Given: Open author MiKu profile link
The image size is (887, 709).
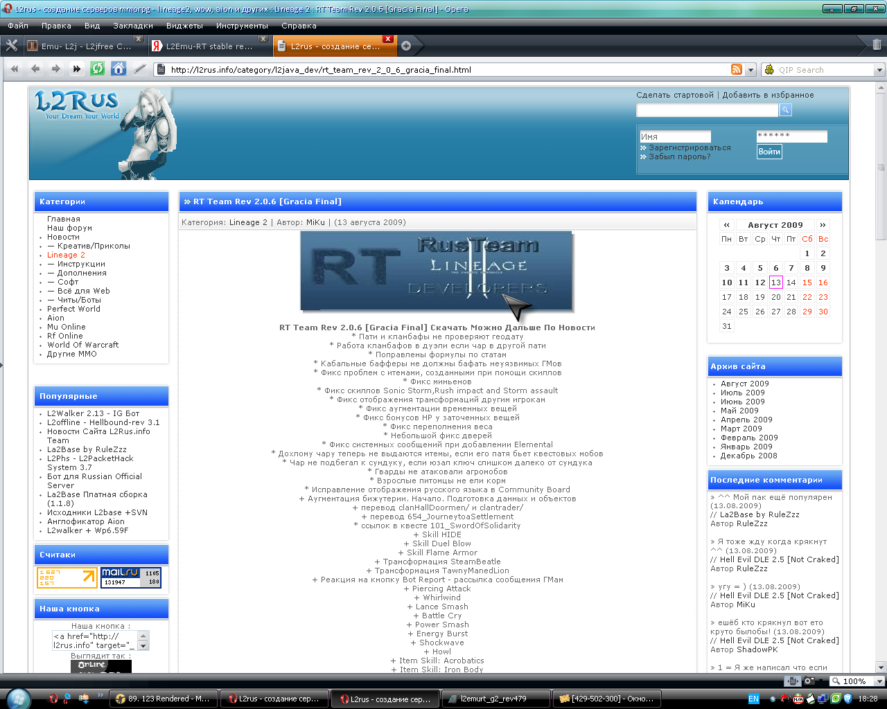Looking at the screenshot, I should 315,222.
